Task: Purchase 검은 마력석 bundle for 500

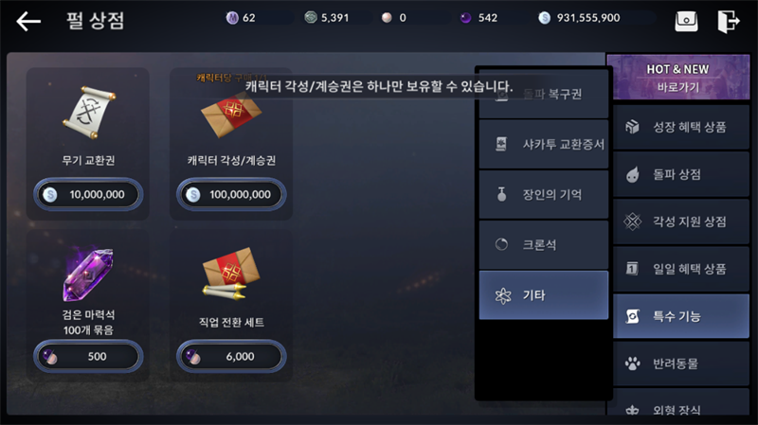Action: 88,357
